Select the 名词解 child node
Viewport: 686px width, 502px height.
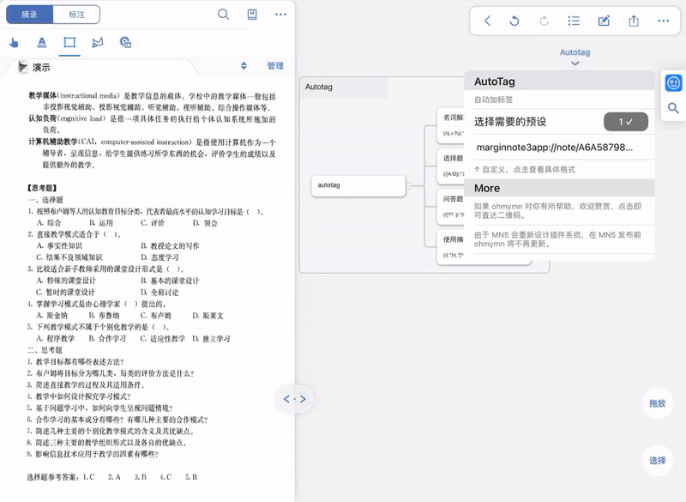tap(451, 125)
